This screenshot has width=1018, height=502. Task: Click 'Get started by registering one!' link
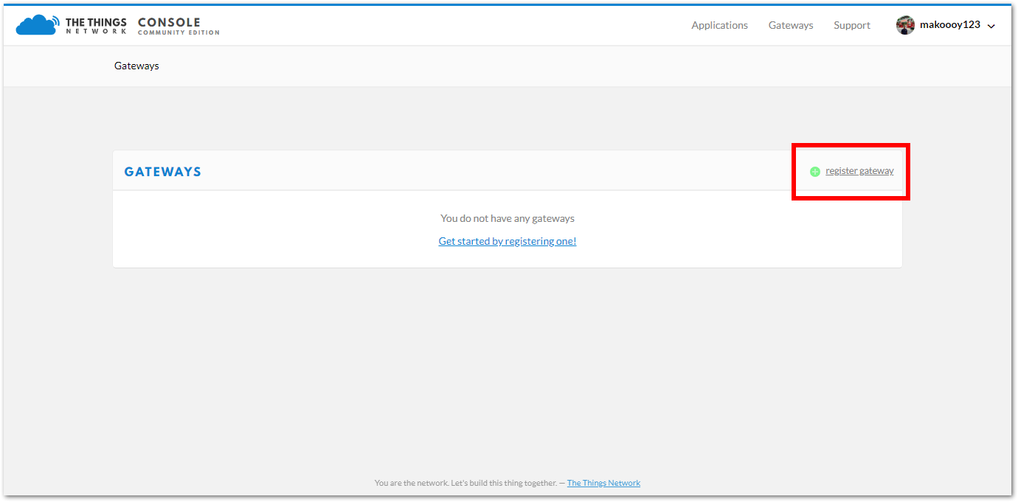click(x=508, y=241)
